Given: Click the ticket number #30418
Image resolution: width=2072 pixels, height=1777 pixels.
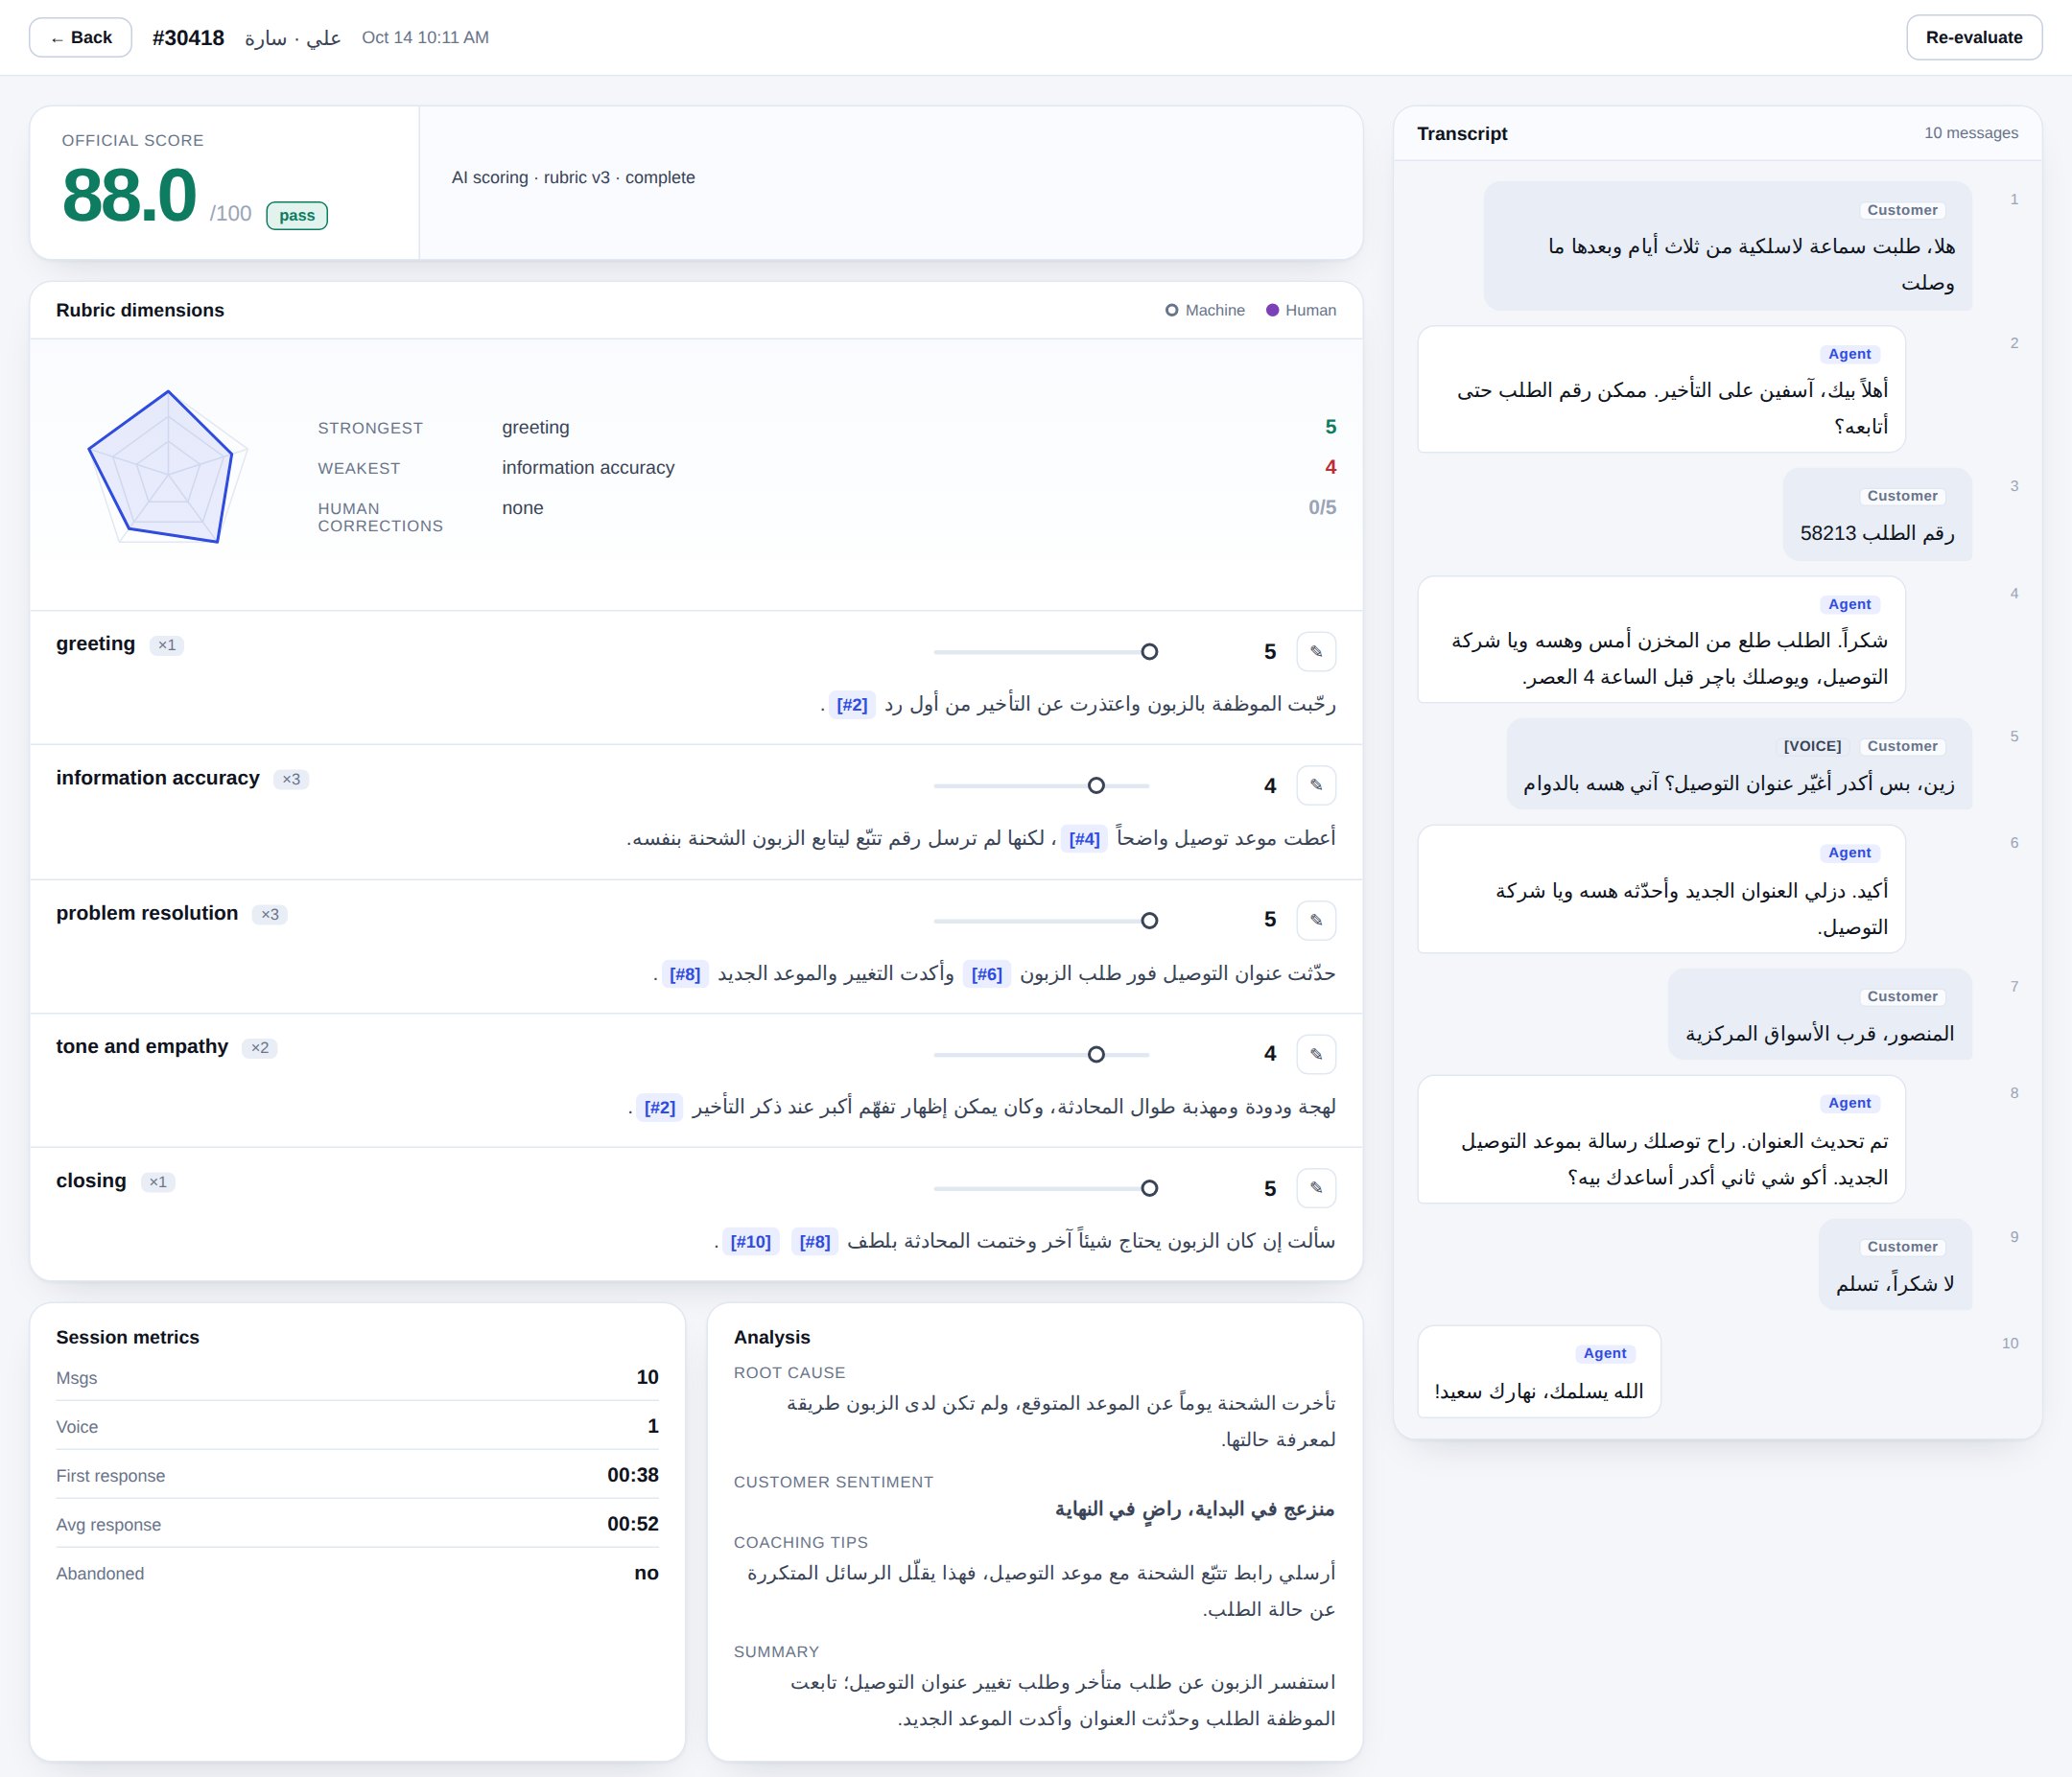Looking at the screenshot, I should (188, 38).
